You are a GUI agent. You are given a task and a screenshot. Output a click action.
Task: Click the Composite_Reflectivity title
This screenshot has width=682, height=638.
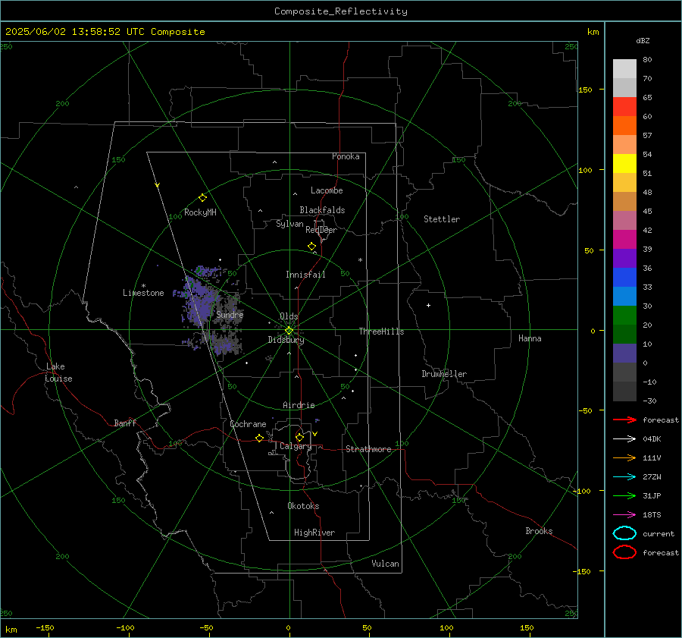341,11
